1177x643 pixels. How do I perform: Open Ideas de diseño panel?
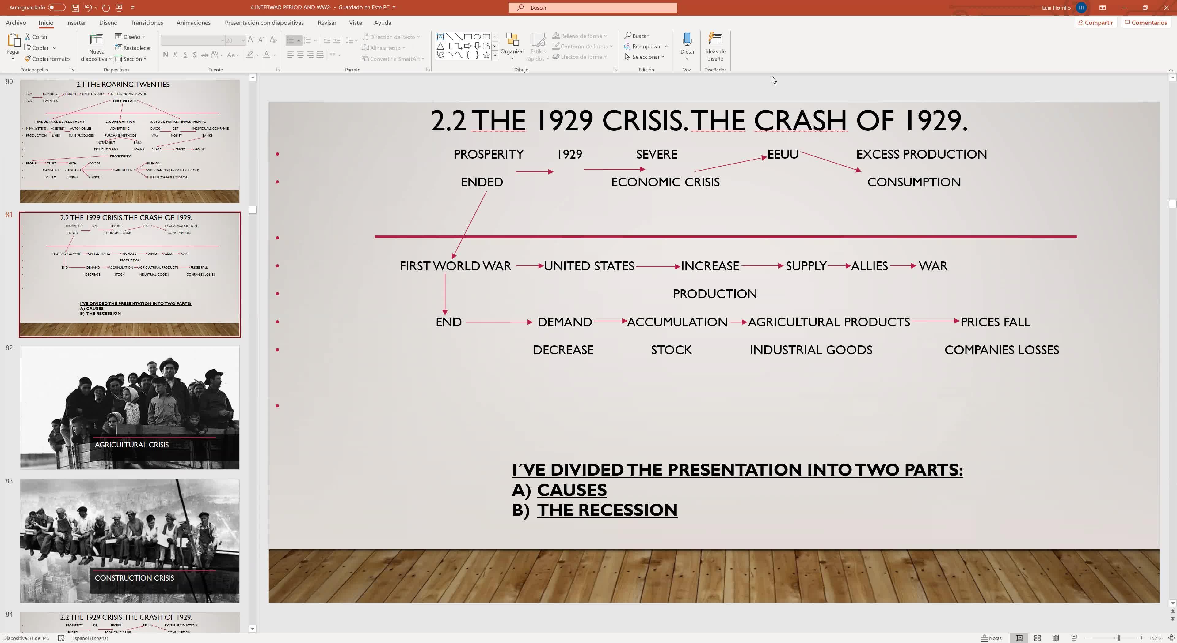click(715, 46)
